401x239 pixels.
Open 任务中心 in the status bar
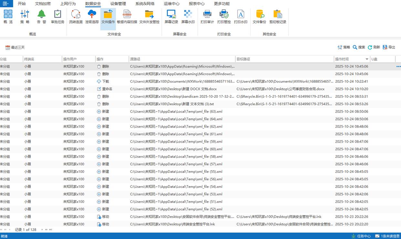pos(361,236)
